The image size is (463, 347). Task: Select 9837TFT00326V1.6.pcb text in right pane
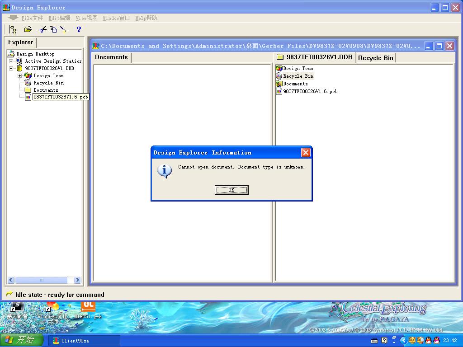pyautogui.click(x=310, y=91)
